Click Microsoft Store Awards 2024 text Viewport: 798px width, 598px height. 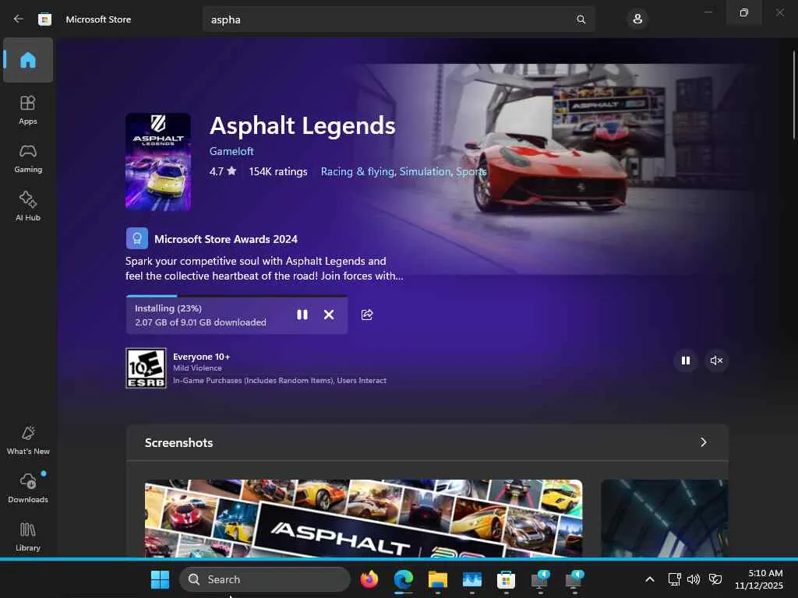[226, 239]
